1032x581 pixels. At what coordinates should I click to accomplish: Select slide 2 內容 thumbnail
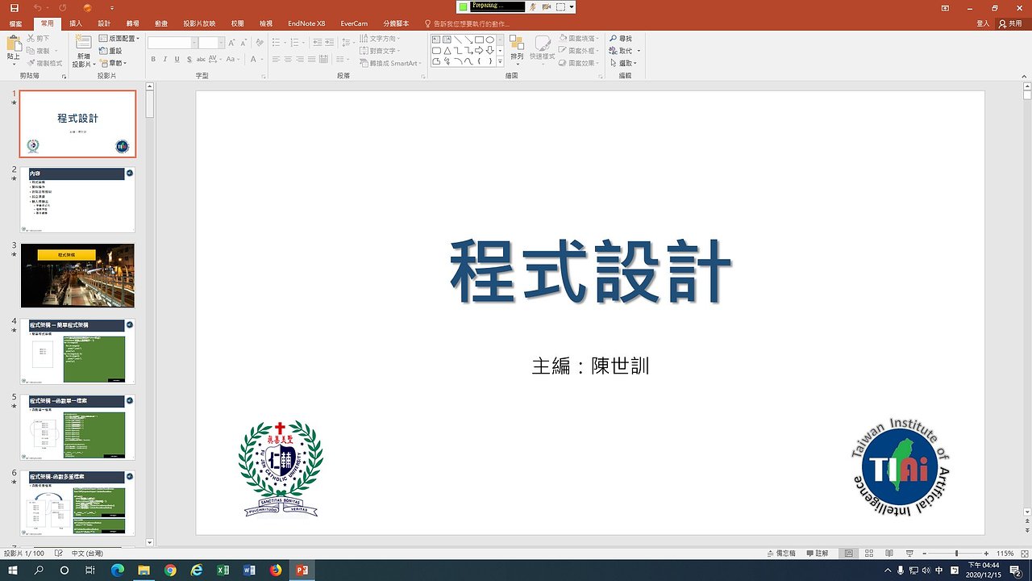77,200
